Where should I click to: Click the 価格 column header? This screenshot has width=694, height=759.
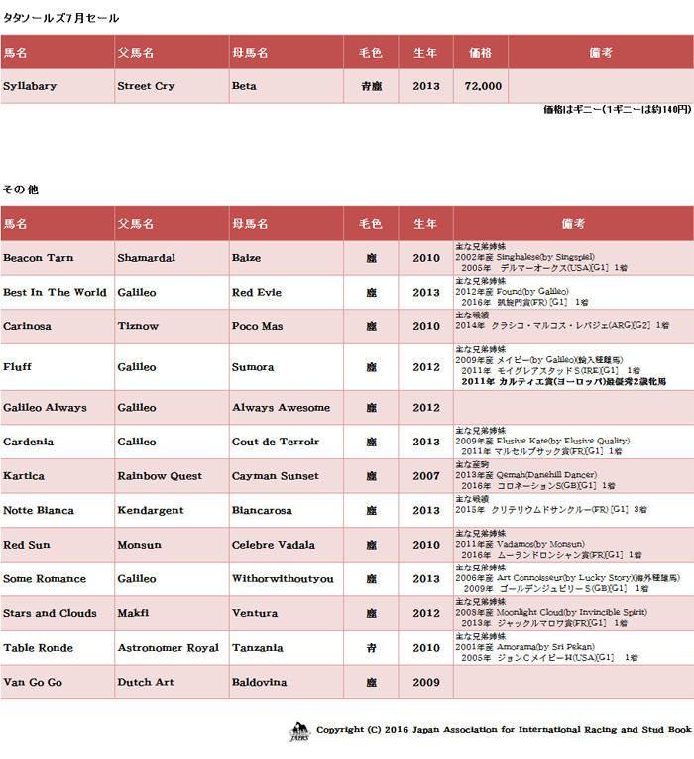480,53
